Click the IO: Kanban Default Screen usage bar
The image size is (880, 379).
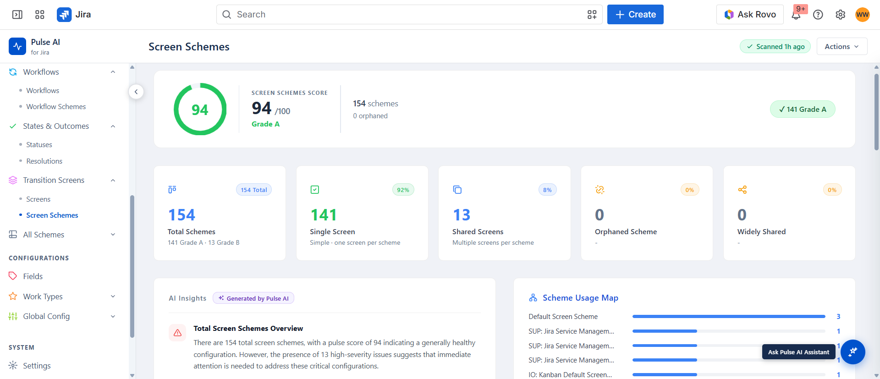pos(729,375)
